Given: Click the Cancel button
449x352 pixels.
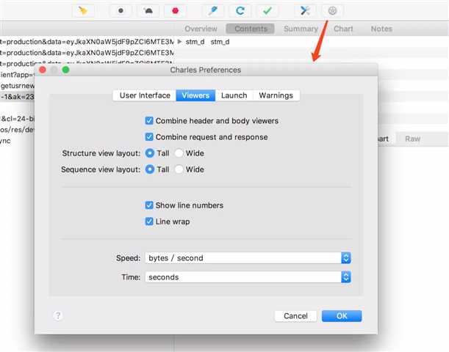Looking at the screenshot, I should (295, 316).
